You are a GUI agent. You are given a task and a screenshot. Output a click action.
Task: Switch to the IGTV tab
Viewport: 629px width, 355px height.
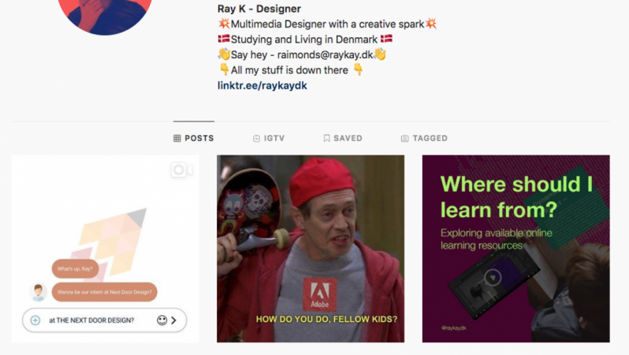pos(269,138)
